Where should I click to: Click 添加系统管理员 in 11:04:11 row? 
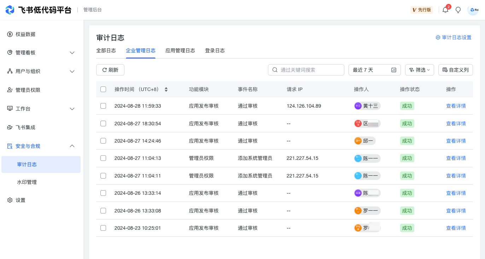coord(255,176)
